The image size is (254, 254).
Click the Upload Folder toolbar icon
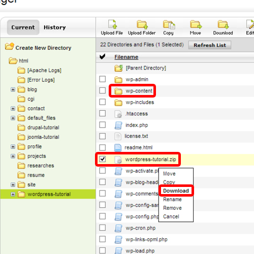pos(142,24)
